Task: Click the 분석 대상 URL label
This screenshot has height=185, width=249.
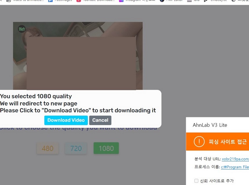Action: coord(208,159)
